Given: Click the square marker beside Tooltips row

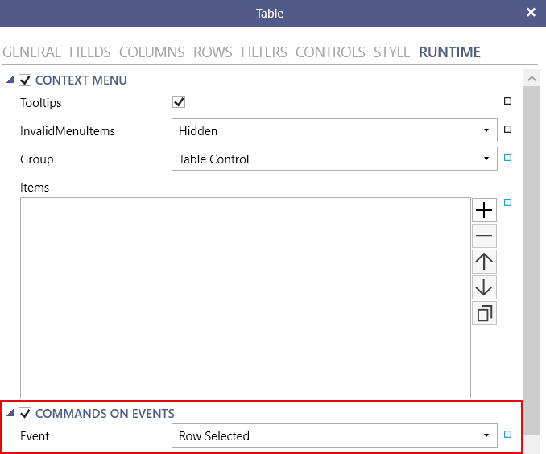Looking at the screenshot, I should pyautogui.click(x=507, y=101).
